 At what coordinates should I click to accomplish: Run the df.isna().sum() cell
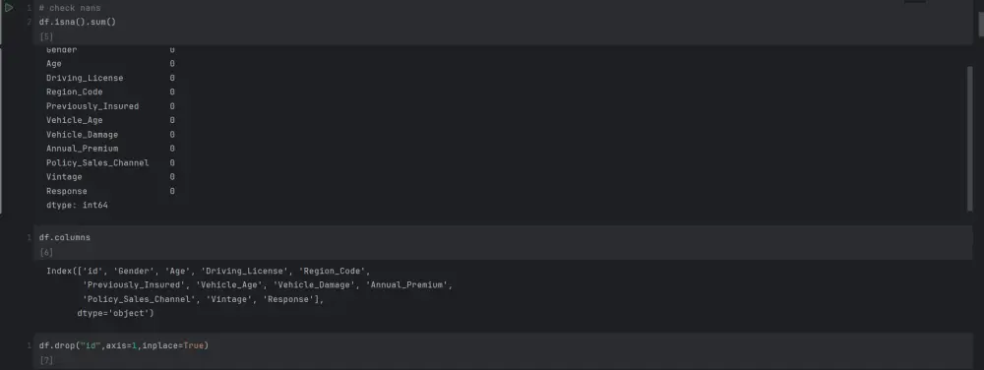coord(9,8)
